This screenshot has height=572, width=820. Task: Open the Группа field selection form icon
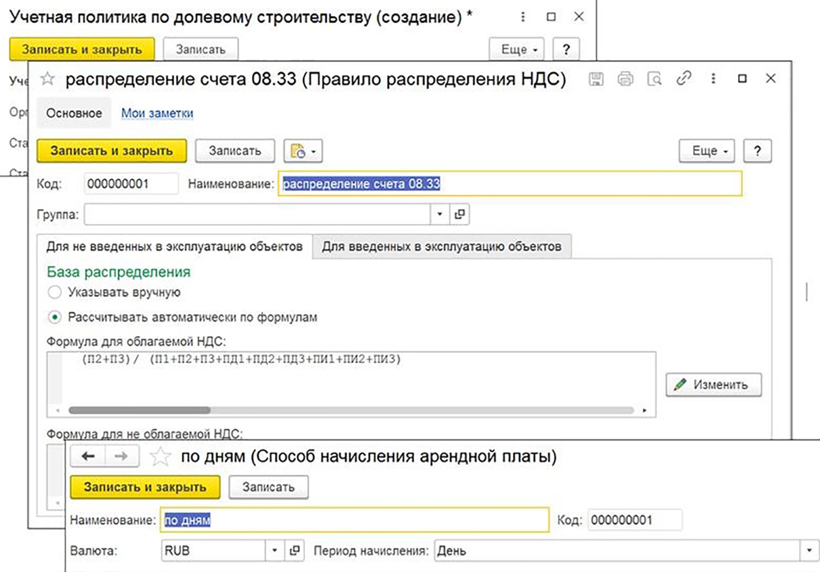click(x=459, y=214)
